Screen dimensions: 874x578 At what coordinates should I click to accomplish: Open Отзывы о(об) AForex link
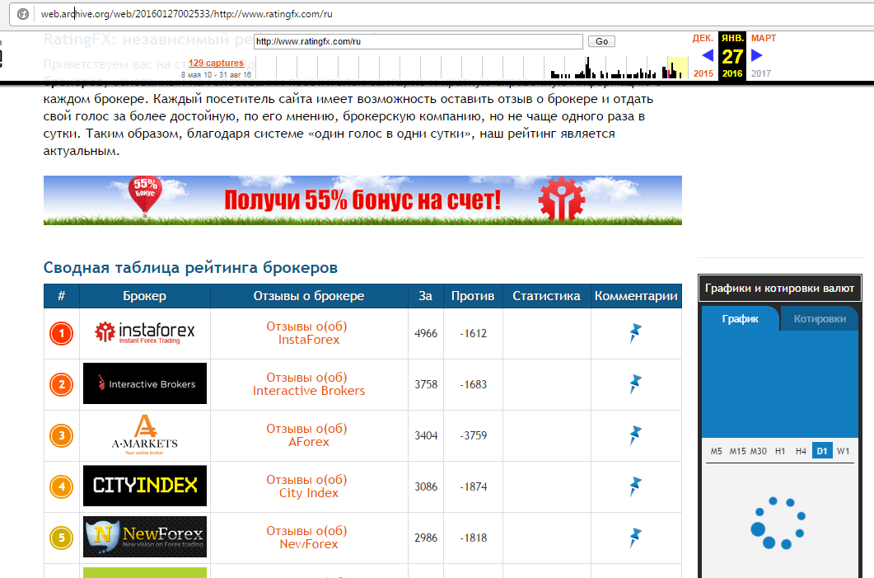pos(307,435)
